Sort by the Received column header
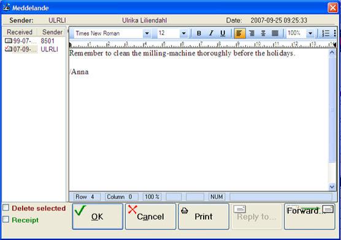 20,32
